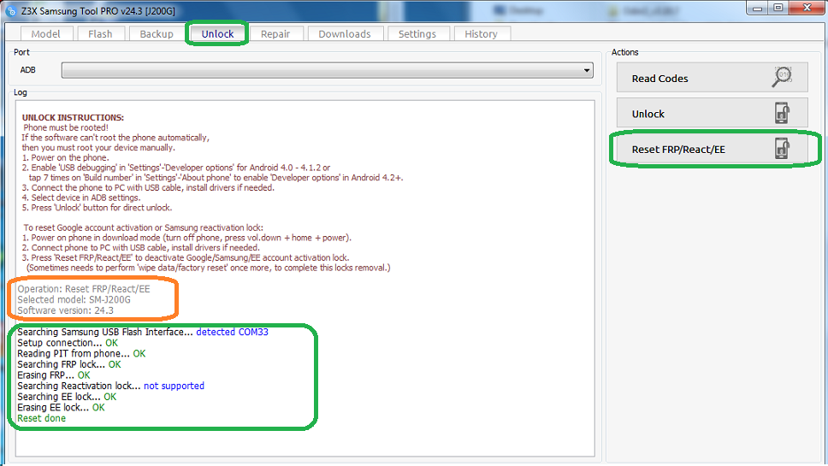Click 'To reset Google account activation' line
Viewport: 828px width, 466px height.
coord(143,228)
